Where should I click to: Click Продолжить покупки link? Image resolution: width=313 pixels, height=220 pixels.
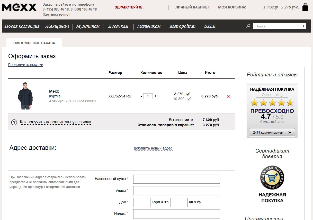point(26,65)
